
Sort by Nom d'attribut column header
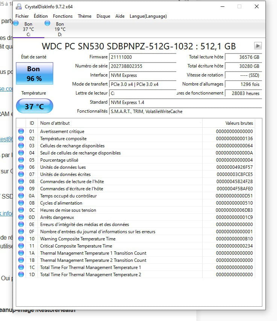[120, 123]
